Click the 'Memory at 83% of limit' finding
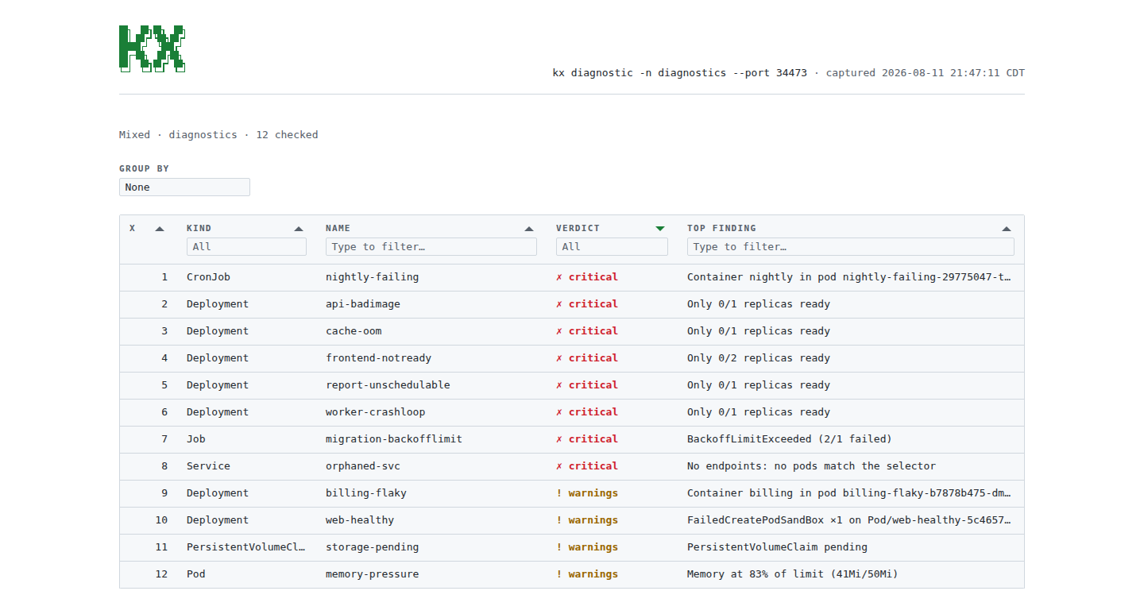1144x614 pixels. click(x=793, y=574)
